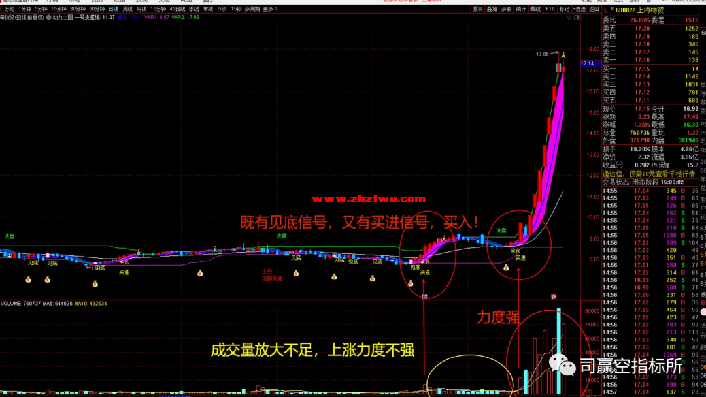Select the 日线 daily chart tab
This screenshot has height=397, width=706.
(114, 9)
